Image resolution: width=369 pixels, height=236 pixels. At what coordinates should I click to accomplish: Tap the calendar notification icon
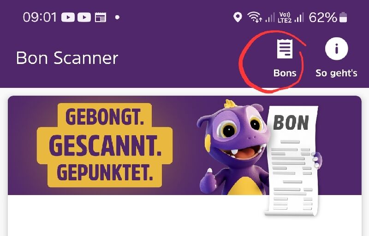click(x=101, y=17)
